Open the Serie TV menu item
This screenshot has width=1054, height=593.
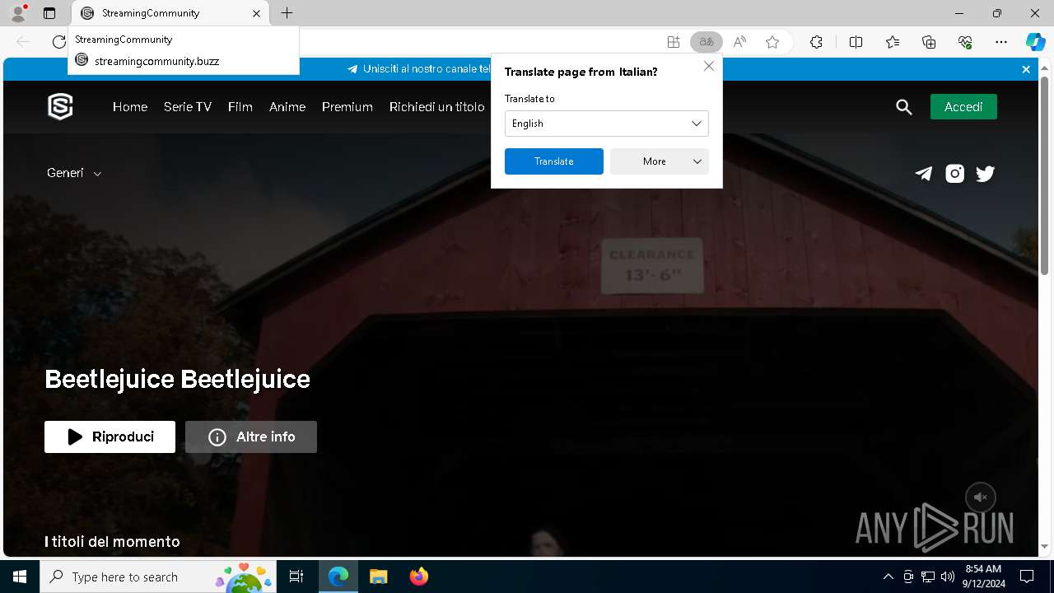pyautogui.click(x=188, y=107)
